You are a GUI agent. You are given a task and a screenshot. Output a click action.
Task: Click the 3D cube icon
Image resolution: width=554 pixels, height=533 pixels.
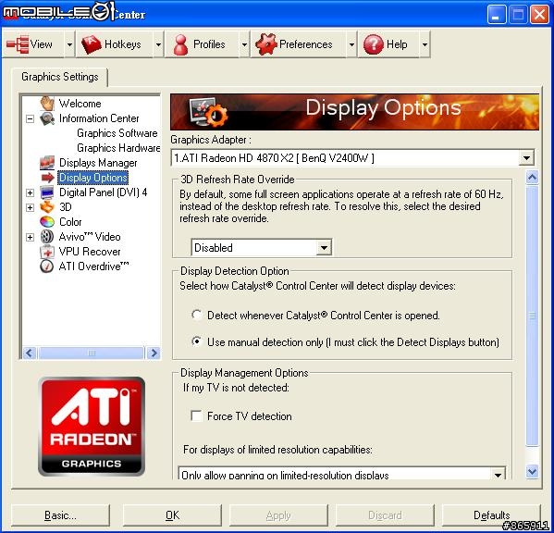(47, 207)
